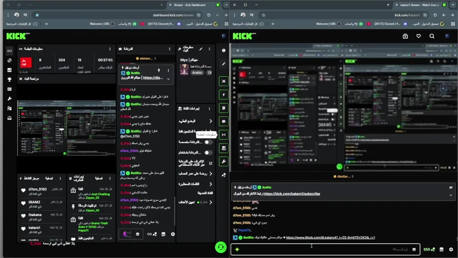The image size is (458, 258).
Task: Open emoji picker in the kataro1 chat input
Action: (x=414, y=249)
